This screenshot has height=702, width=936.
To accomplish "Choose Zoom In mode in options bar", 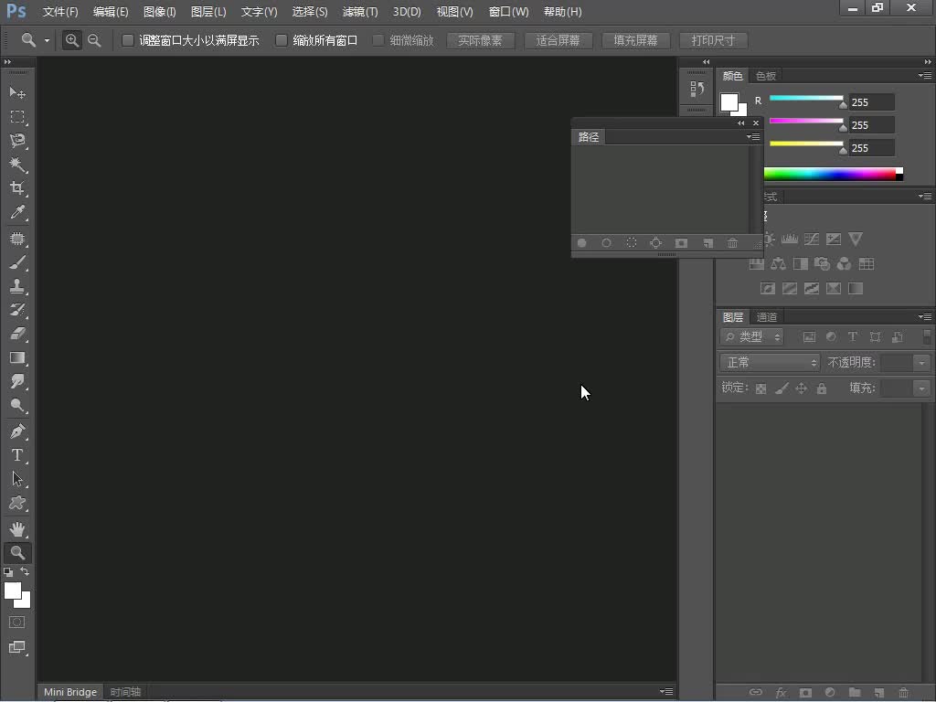I will coord(71,40).
